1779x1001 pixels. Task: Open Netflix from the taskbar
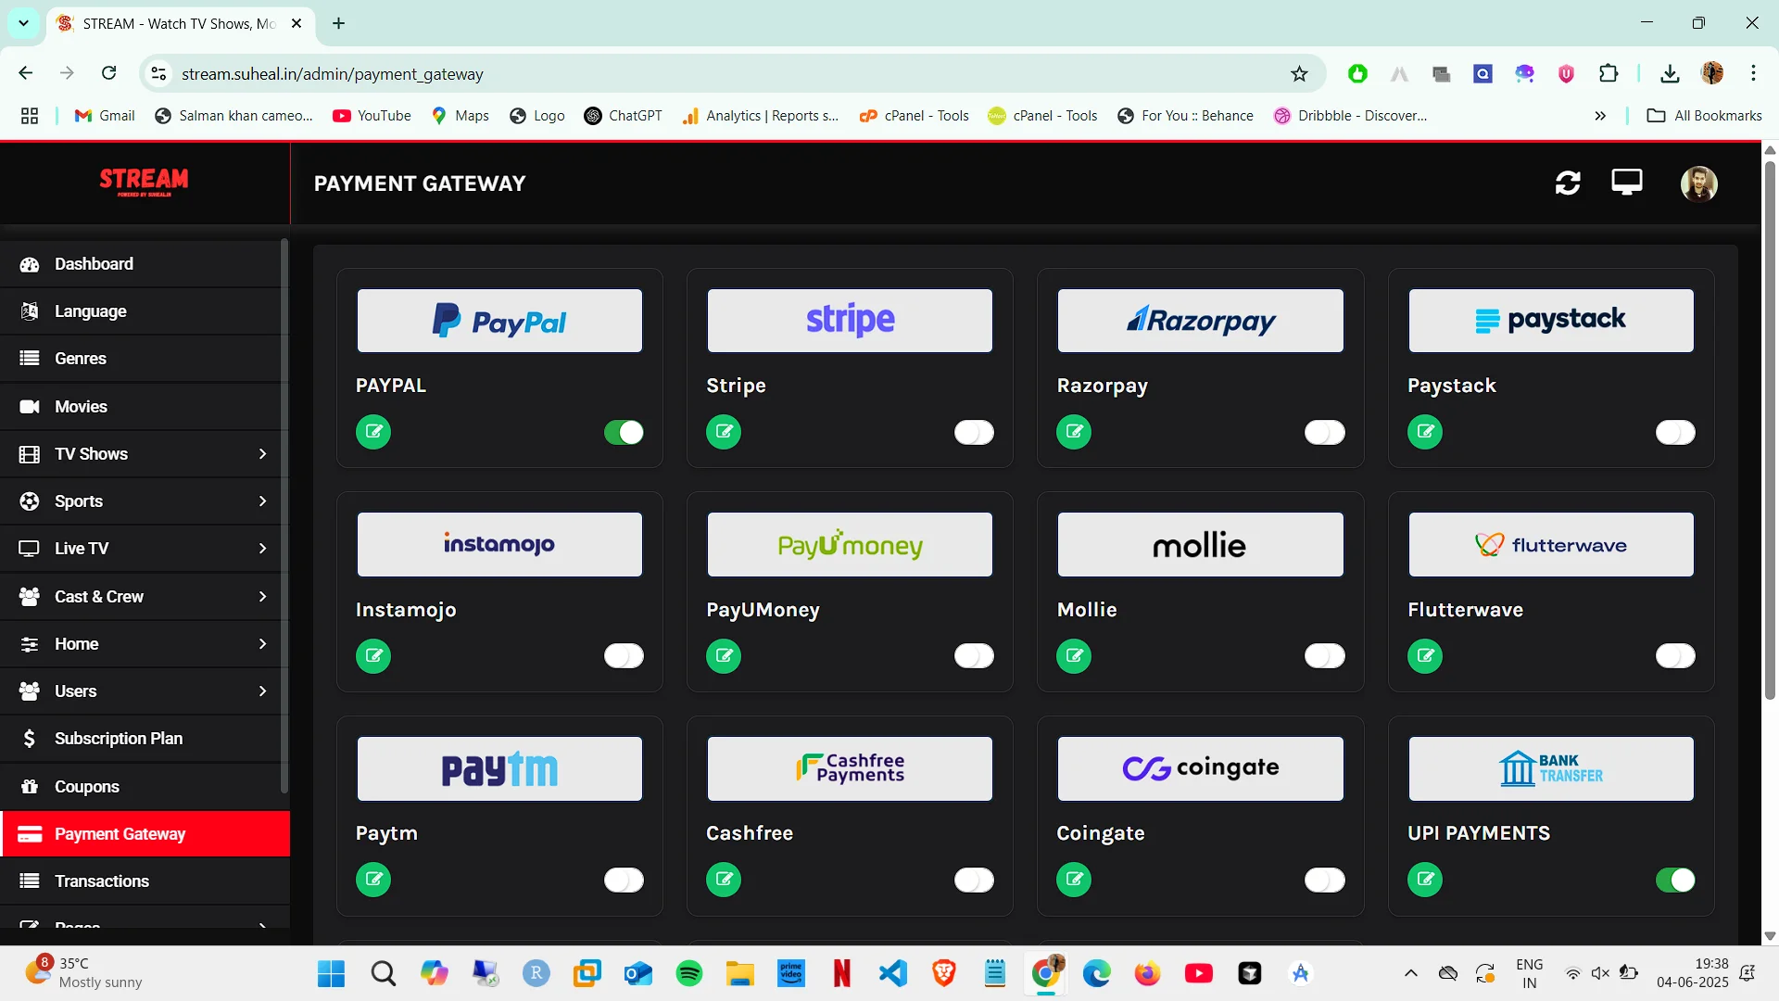[841, 973]
